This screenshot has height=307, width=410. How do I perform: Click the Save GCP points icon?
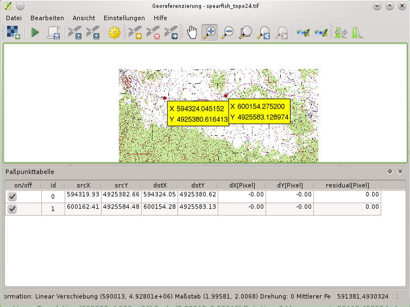[93, 33]
